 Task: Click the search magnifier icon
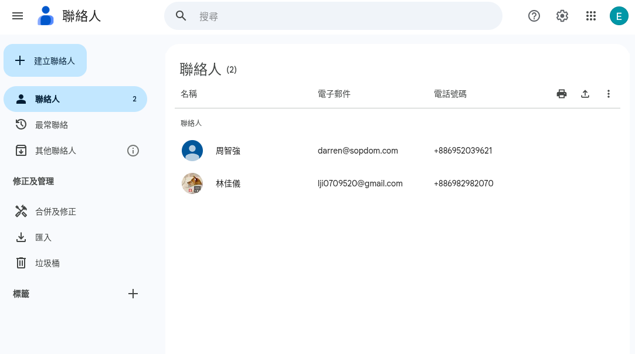pyautogui.click(x=181, y=16)
